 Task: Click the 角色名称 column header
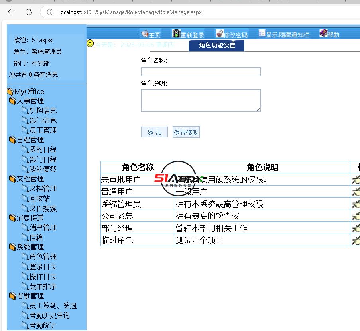pyautogui.click(x=138, y=167)
